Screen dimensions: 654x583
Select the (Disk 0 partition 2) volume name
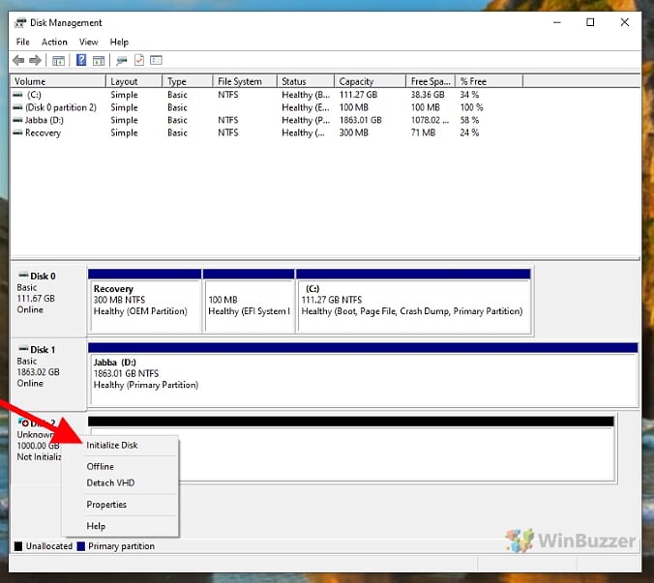pyautogui.click(x=61, y=107)
